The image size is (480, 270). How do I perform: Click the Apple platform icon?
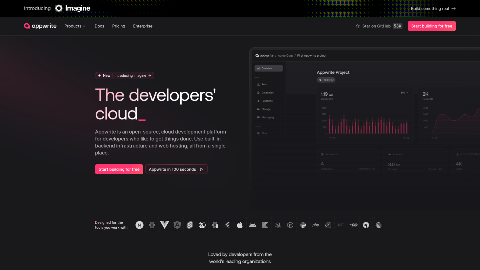coord(240,225)
